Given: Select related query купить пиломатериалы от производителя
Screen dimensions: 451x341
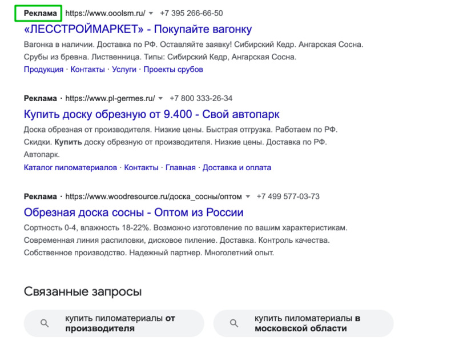Looking at the screenshot, I should [x=114, y=323].
